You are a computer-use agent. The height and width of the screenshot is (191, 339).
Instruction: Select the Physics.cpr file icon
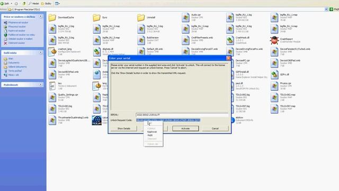click(x=274, y=86)
